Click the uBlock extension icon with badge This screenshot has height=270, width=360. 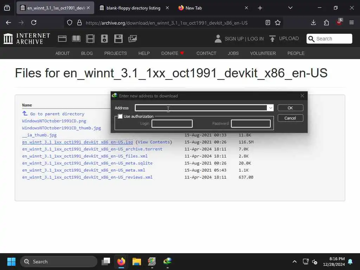point(339,22)
